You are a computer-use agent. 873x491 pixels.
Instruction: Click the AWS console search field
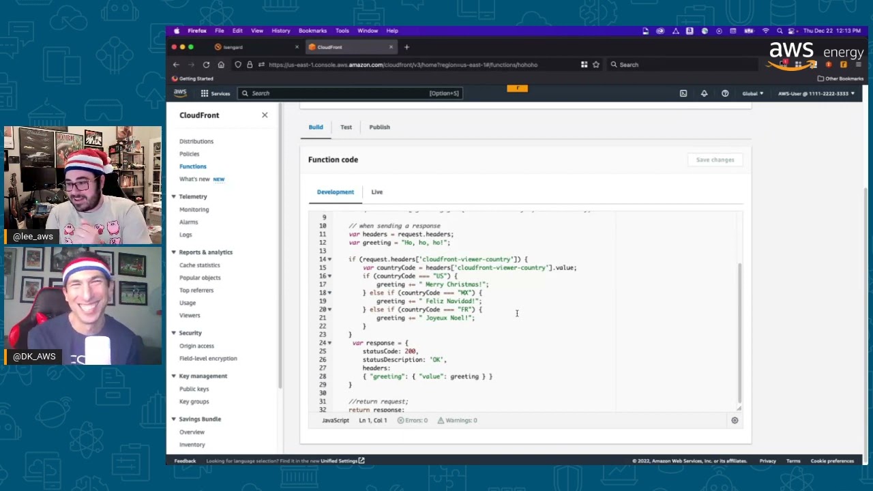coord(351,93)
